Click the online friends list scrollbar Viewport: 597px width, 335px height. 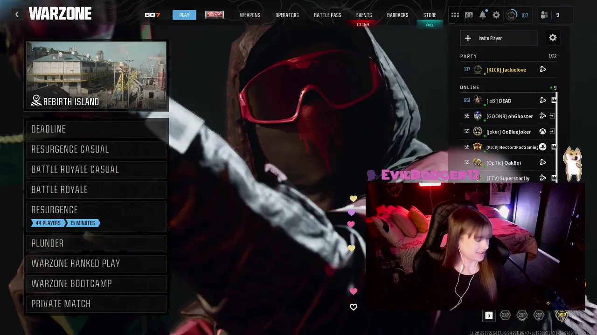[x=557, y=137]
